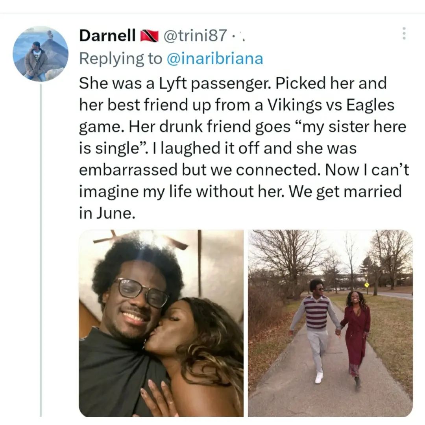Tap the 'Replying to' label

pos(121,59)
